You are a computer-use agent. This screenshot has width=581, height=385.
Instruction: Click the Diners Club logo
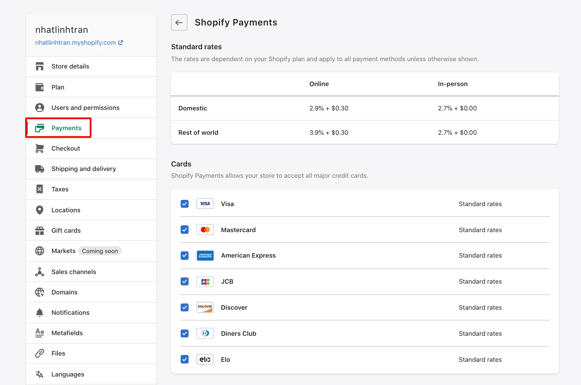coord(205,333)
